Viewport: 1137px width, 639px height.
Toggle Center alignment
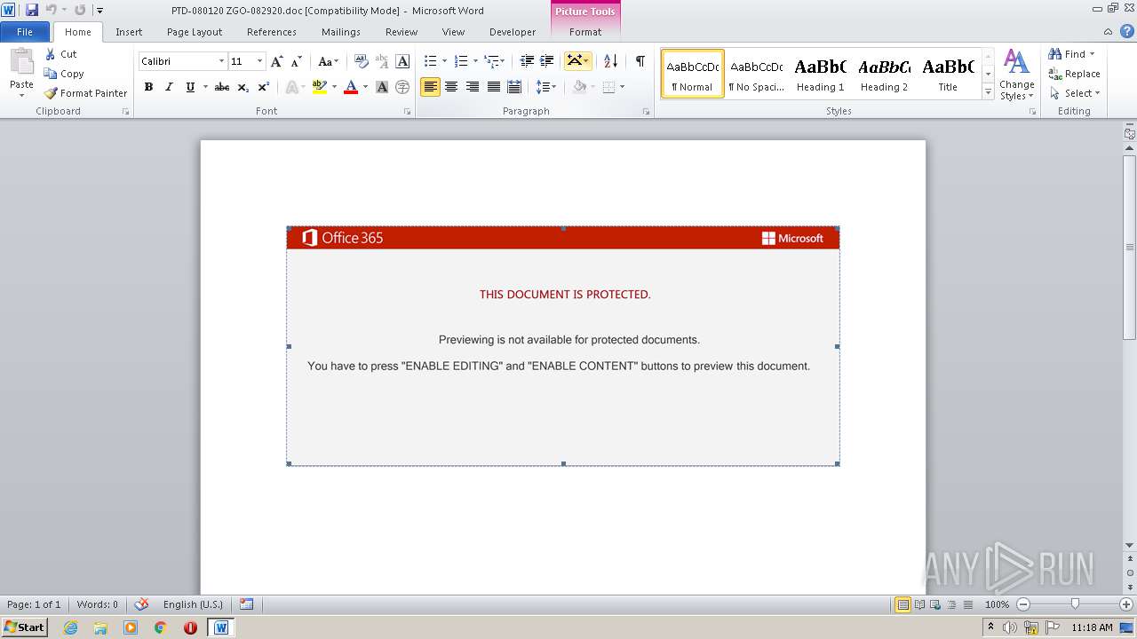451,87
